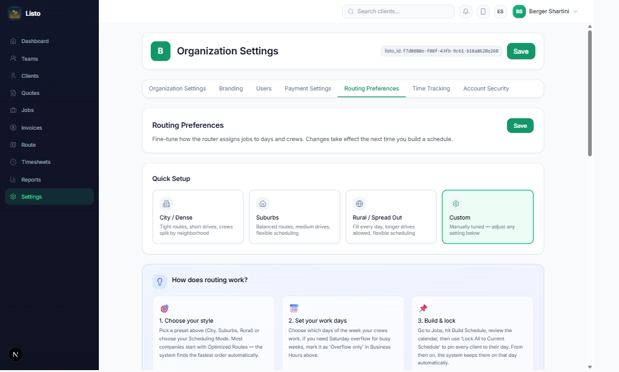Viewport: 619px width, 372px height.
Task: Click the Settings gear icon in sidebar
Action: point(13,197)
